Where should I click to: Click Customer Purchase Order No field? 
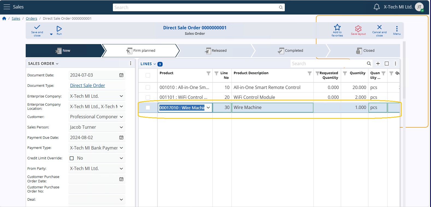pyautogui.click(x=97, y=189)
